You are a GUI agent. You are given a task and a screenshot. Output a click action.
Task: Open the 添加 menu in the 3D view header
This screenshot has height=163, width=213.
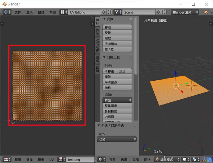click(136, 160)
